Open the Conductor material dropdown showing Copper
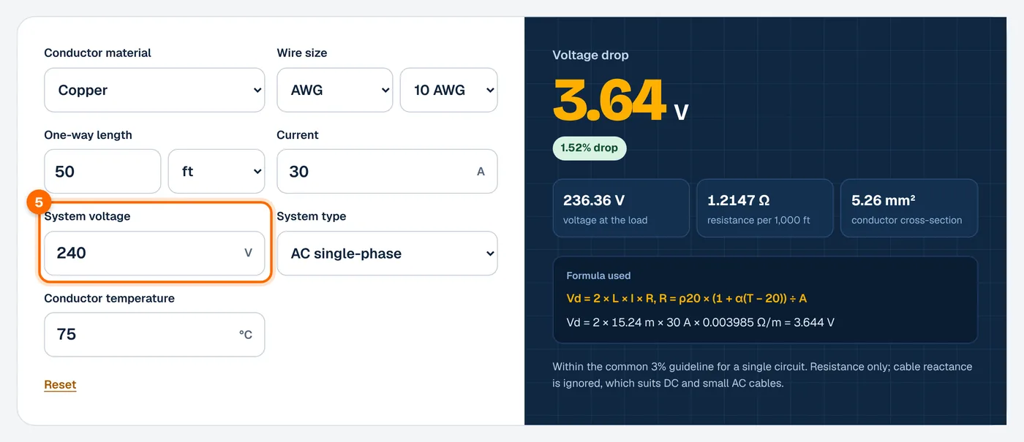This screenshot has width=1024, height=442. pyautogui.click(x=154, y=91)
